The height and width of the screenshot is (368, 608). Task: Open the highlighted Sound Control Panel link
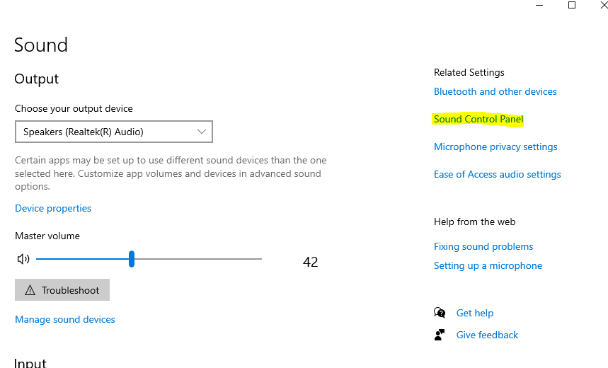tap(478, 119)
